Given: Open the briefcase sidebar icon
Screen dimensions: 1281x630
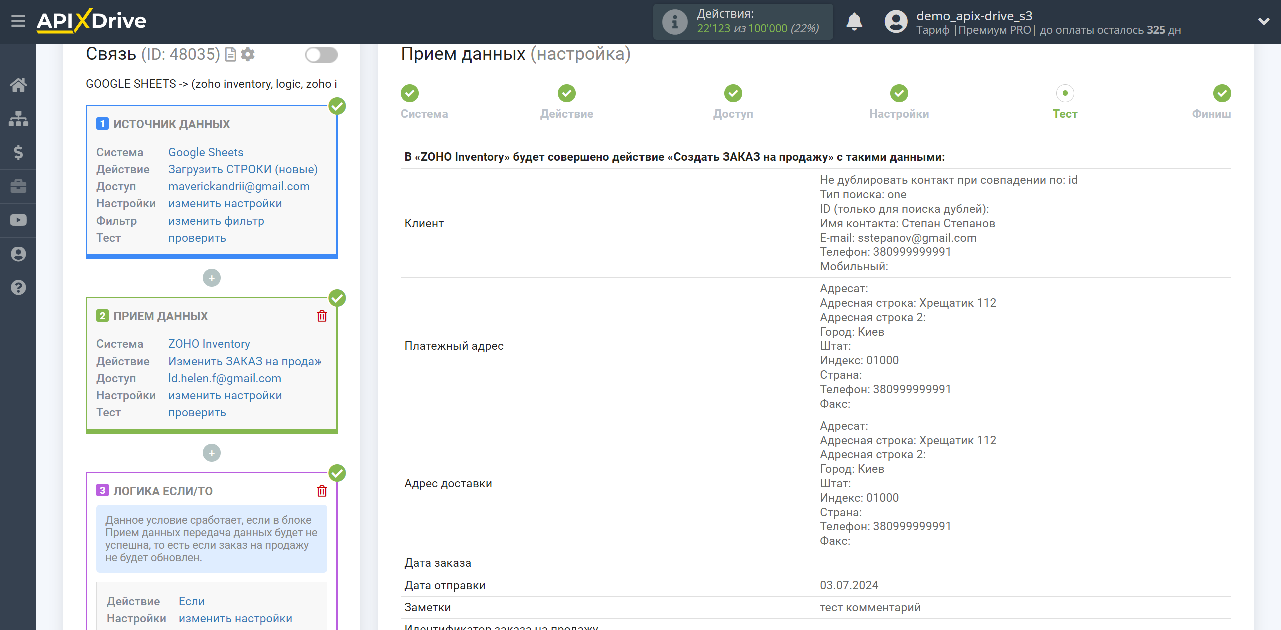Looking at the screenshot, I should pos(18,186).
